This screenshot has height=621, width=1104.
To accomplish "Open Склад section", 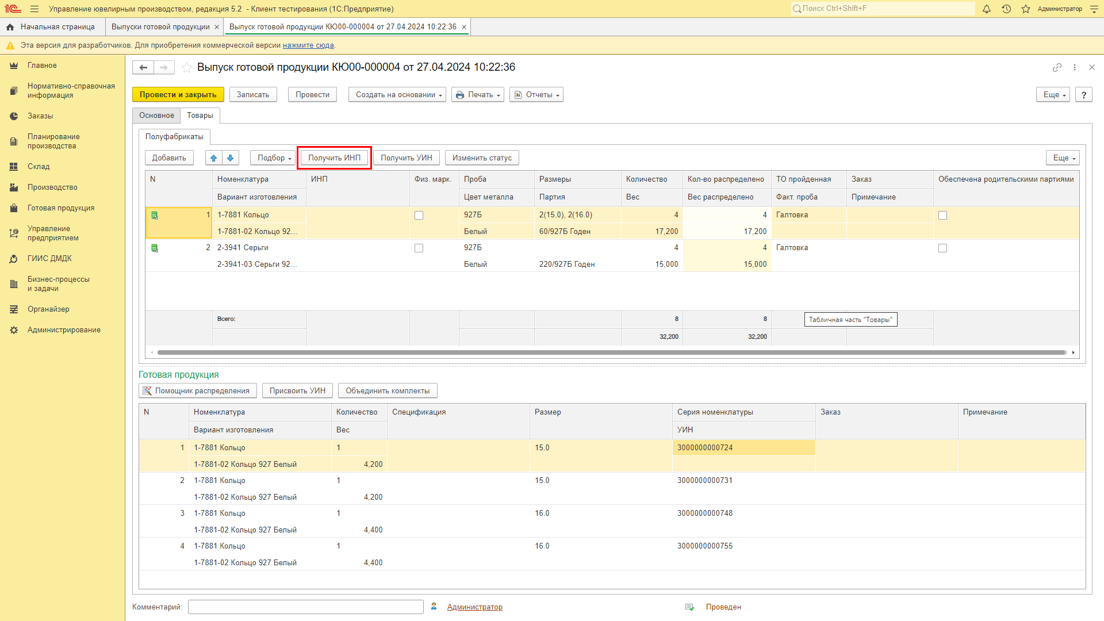I will (39, 167).
